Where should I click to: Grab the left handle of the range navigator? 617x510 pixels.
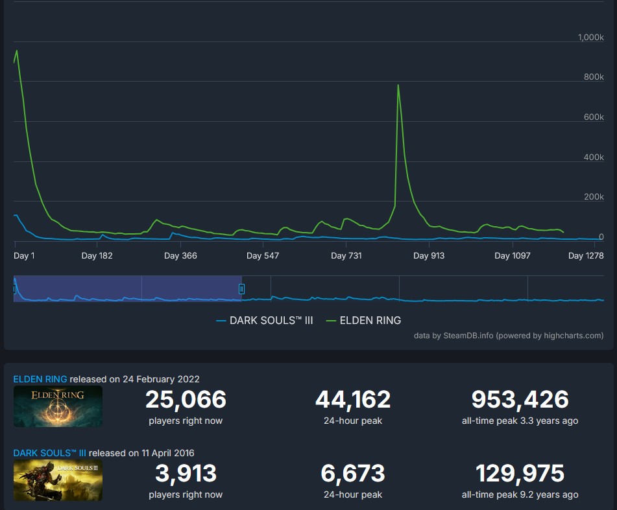coord(14,289)
